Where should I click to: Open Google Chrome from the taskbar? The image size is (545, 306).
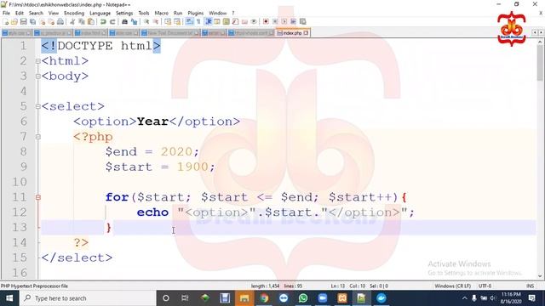pyautogui.click(x=264, y=298)
